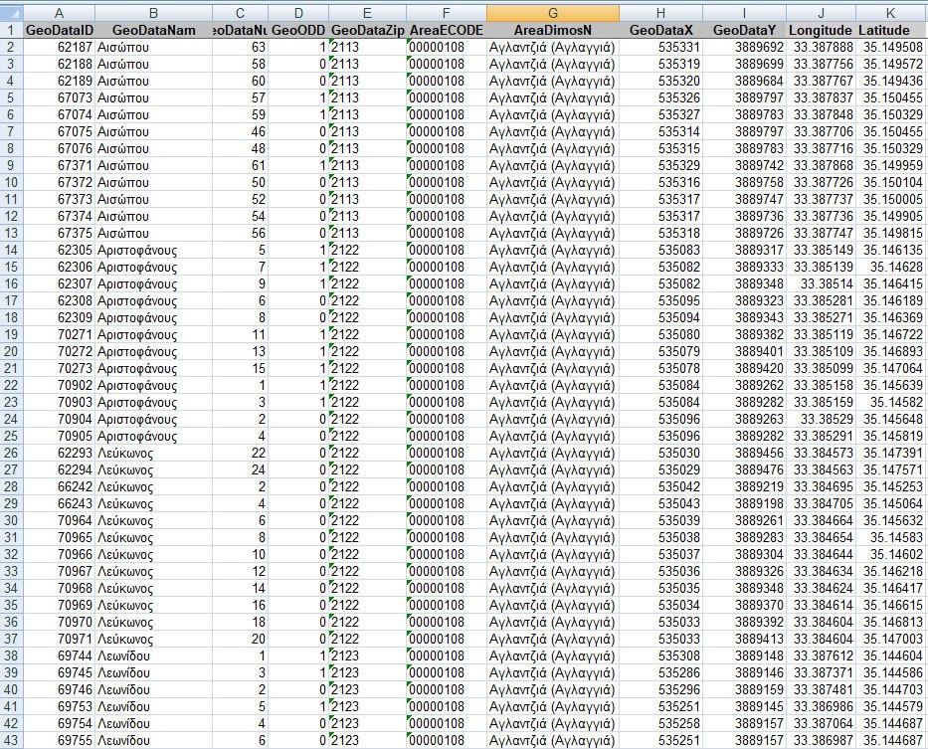Viewport: 928px width, 749px height.
Task: Select the row 14 header
Action: point(10,251)
